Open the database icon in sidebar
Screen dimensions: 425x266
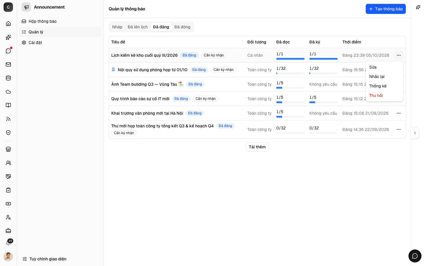8,78
